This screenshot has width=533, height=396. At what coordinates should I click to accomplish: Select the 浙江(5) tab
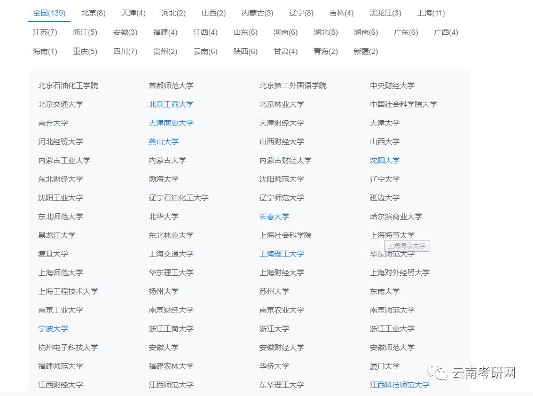(x=85, y=32)
